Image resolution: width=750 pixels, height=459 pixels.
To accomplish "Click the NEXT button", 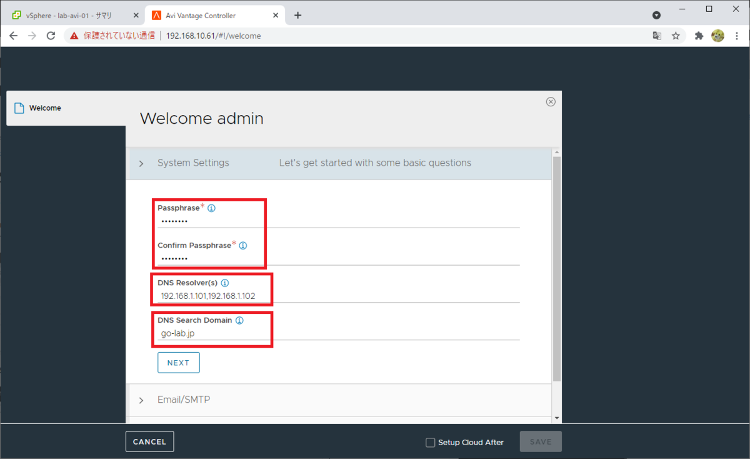I will [x=179, y=363].
